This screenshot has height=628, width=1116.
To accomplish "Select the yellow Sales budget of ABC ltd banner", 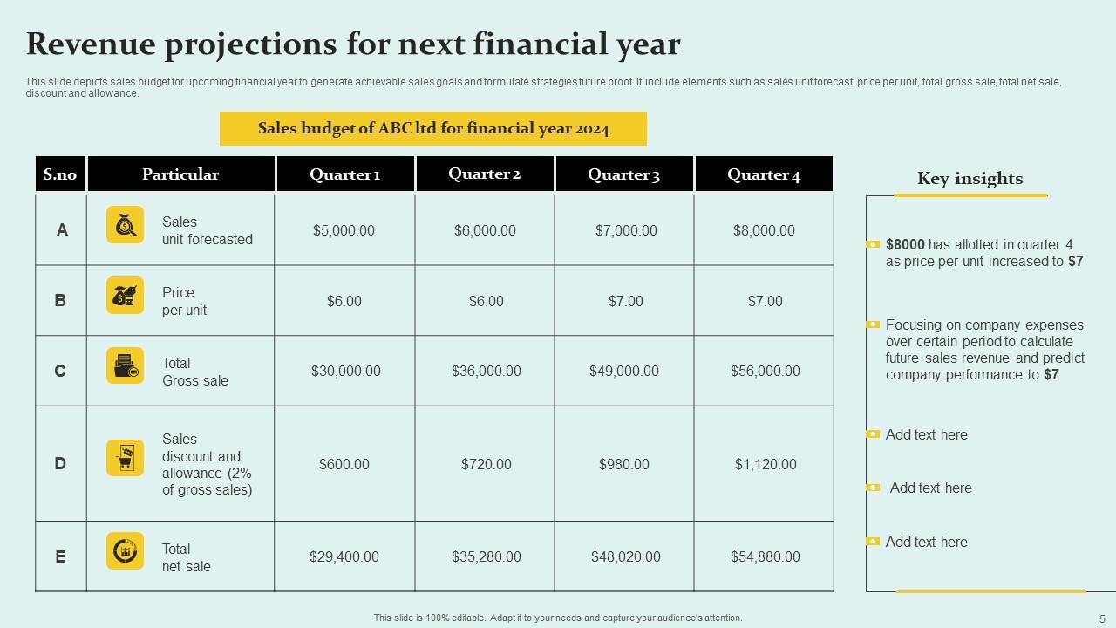I will tap(433, 128).
